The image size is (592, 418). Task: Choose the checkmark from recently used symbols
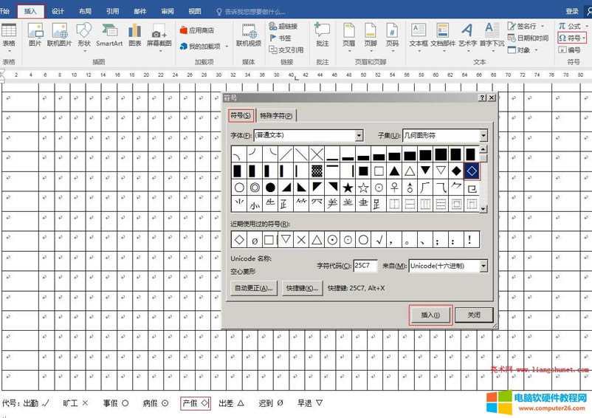click(379, 240)
